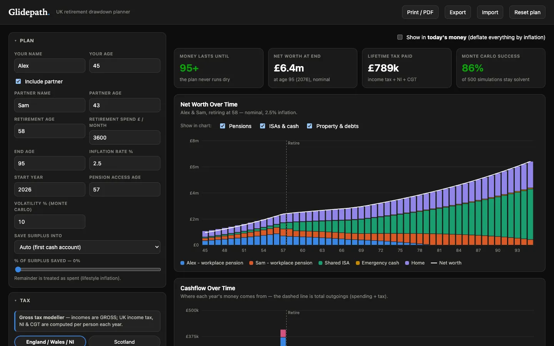
Task: Open the Save surplus into dropdown
Action: pos(87,247)
